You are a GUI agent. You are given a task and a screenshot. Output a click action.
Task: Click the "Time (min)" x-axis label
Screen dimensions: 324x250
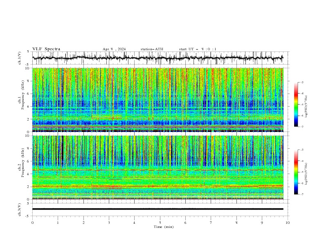(164, 227)
